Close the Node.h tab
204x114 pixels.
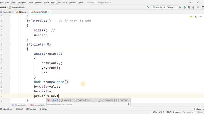(x=28, y=12)
